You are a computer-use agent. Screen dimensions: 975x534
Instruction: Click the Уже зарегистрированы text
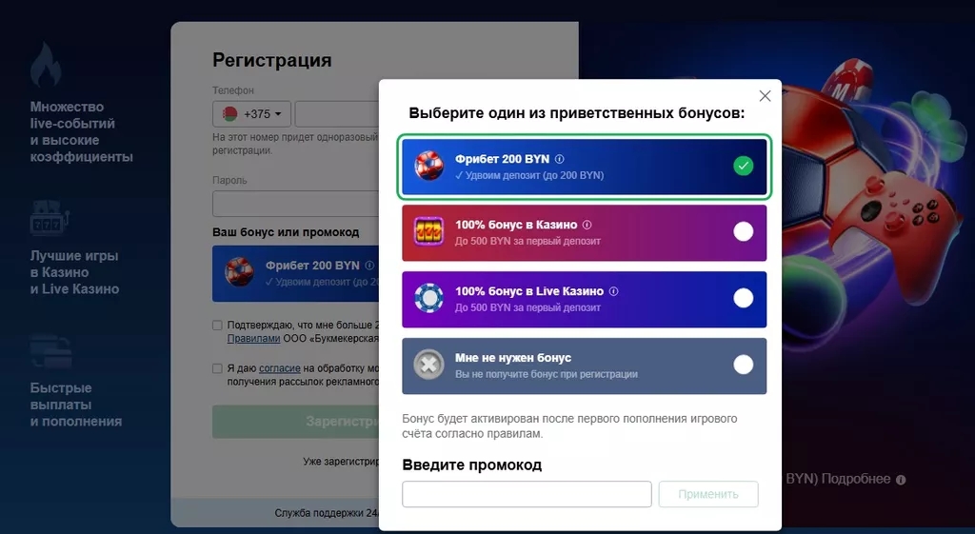[342, 462]
